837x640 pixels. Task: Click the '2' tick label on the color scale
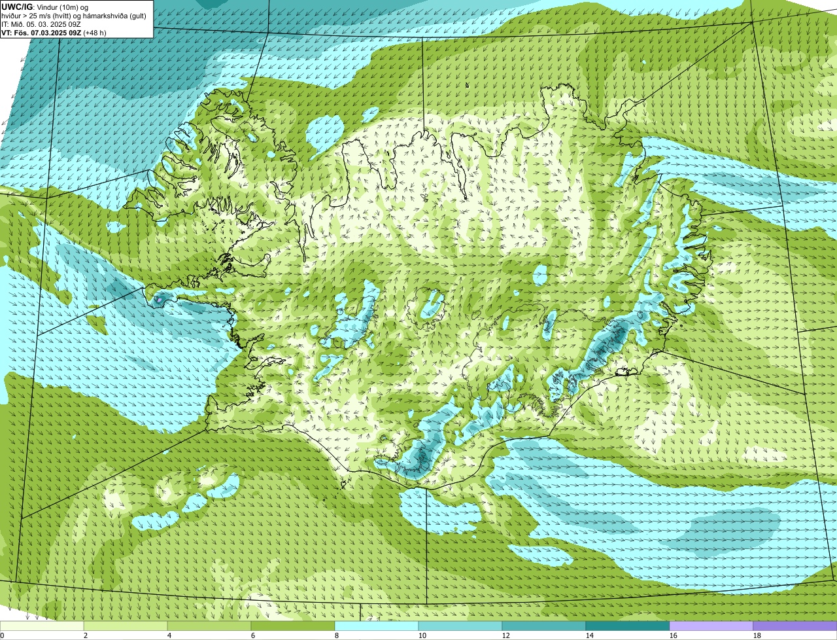click(x=86, y=635)
